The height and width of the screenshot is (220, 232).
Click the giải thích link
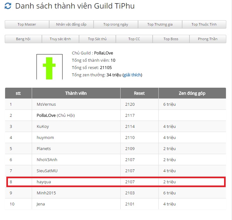click(x=132, y=75)
